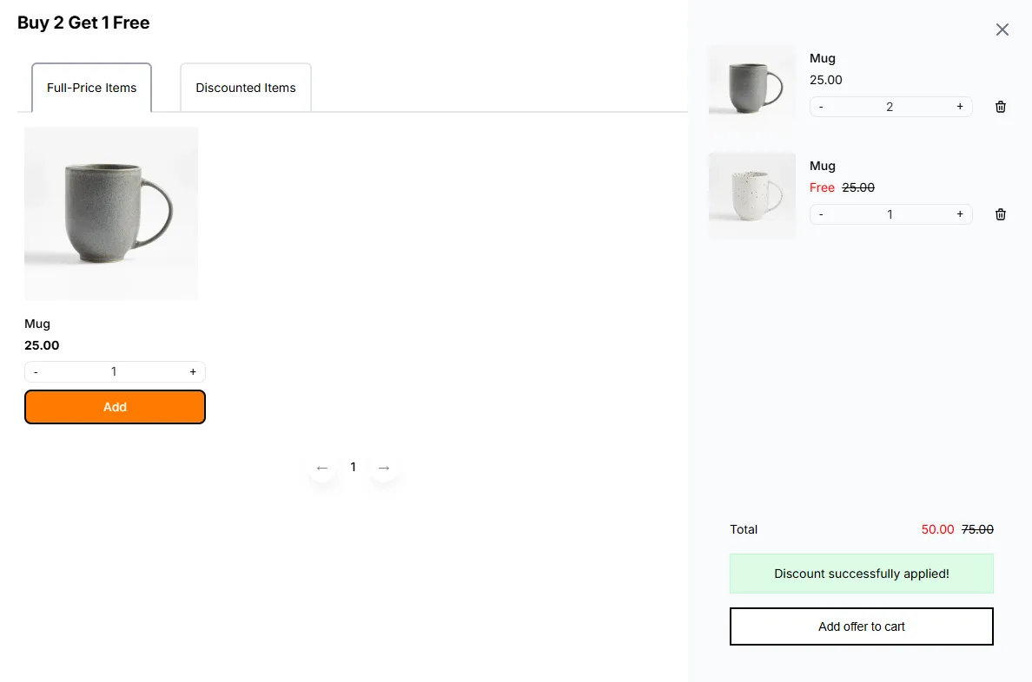Click the orange Add button

pyautogui.click(x=116, y=407)
